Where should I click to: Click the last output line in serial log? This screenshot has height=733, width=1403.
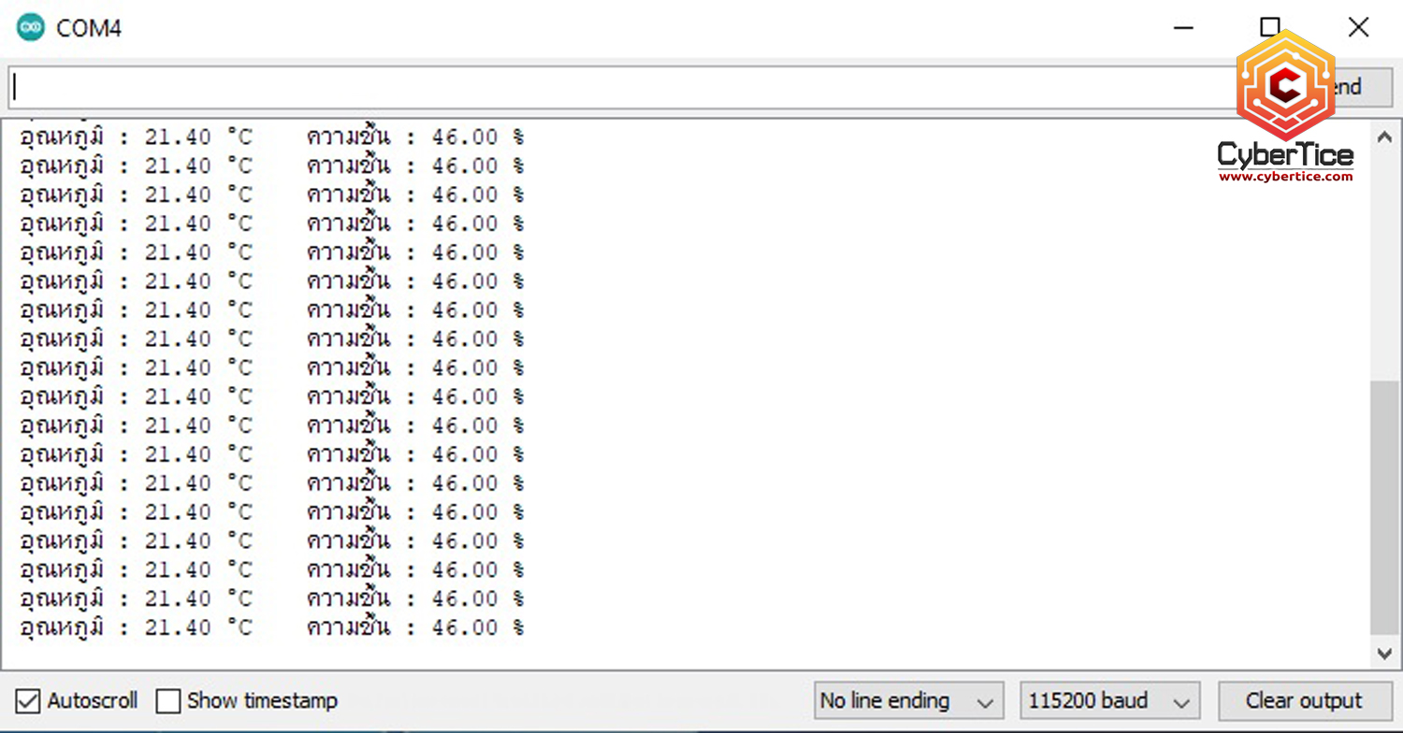coord(272,627)
